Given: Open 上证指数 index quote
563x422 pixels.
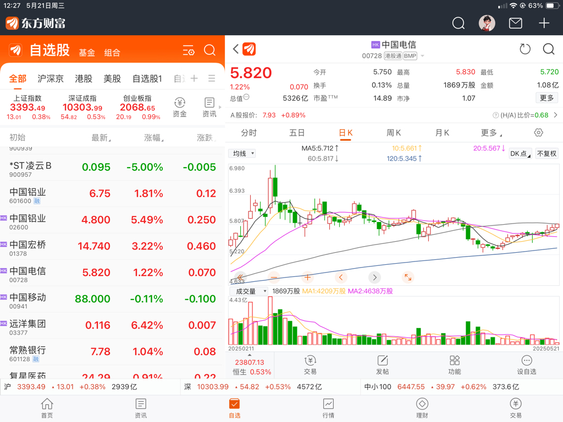Looking at the screenshot, I should [28, 107].
